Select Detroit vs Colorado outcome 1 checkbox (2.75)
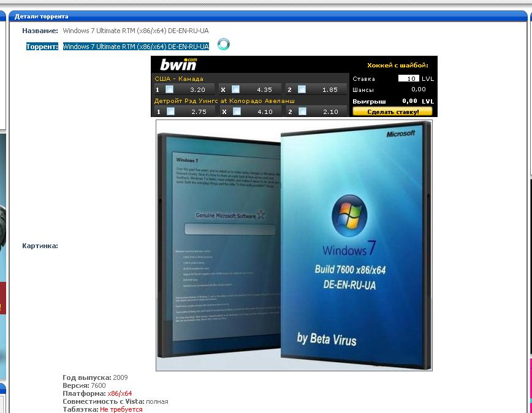The height and width of the screenshot is (413, 532). pos(170,112)
